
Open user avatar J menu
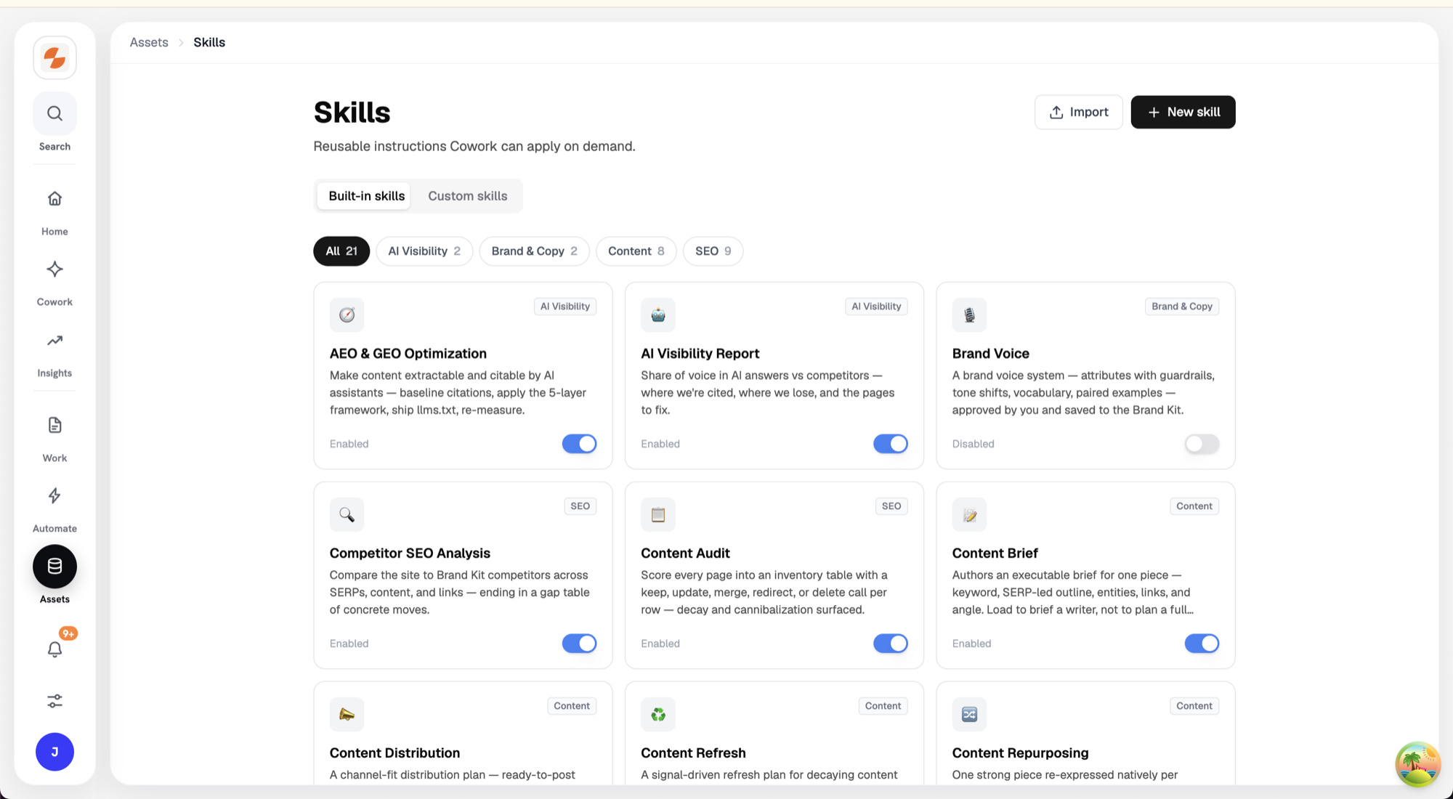pos(54,752)
